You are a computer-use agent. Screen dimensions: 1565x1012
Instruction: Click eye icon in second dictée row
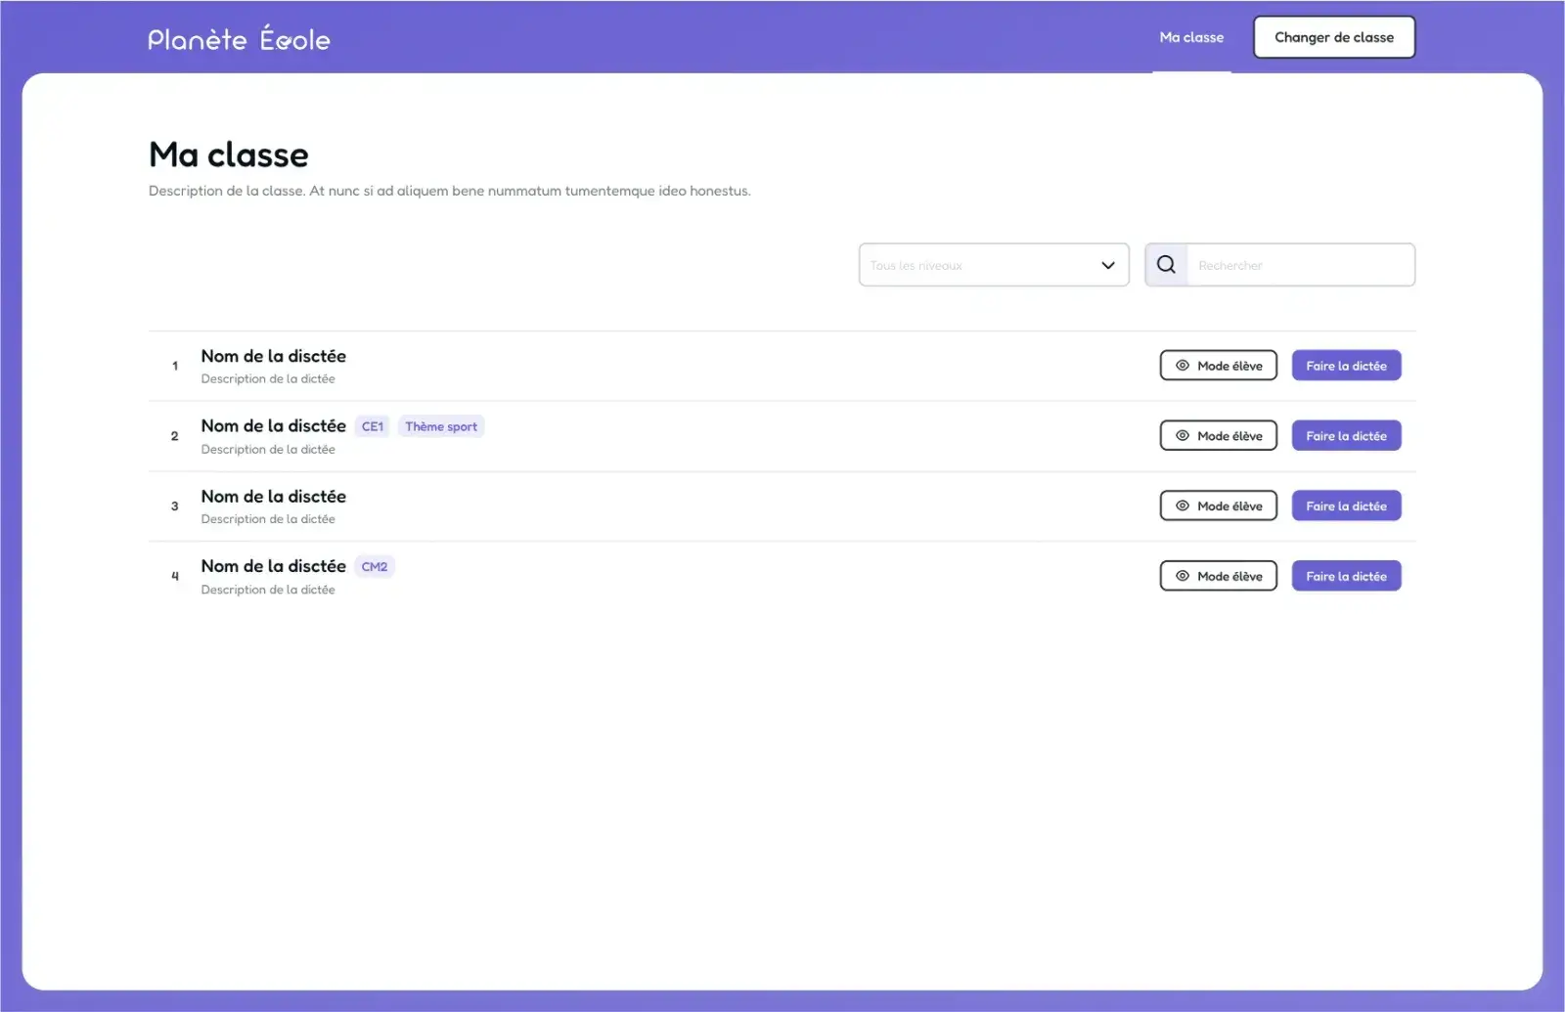(x=1183, y=436)
